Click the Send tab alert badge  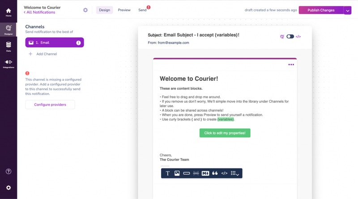point(149,7)
